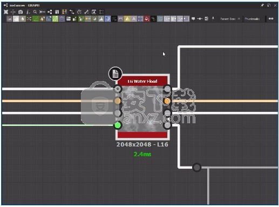Take a graph snapshot with the camera icon
279x207 pixels.
(21, 12)
